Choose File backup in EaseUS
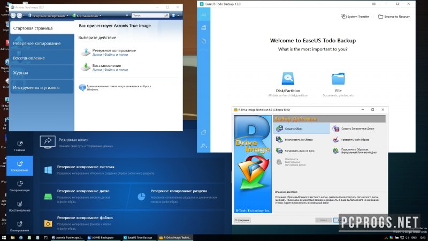This screenshot has height=241, width=428. (338, 84)
